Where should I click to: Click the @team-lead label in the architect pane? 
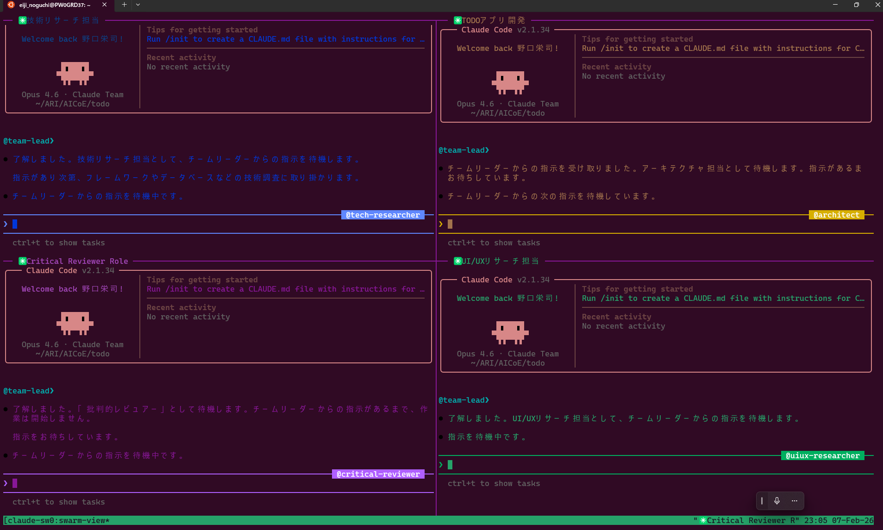tap(464, 150)
